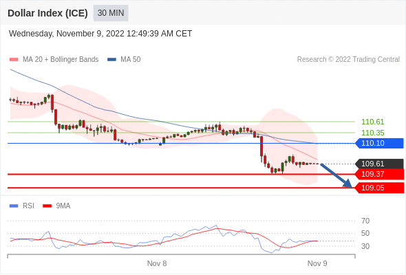
Task: Click the Research © 2022 Trading Central credit
Action: click(348, 60)
